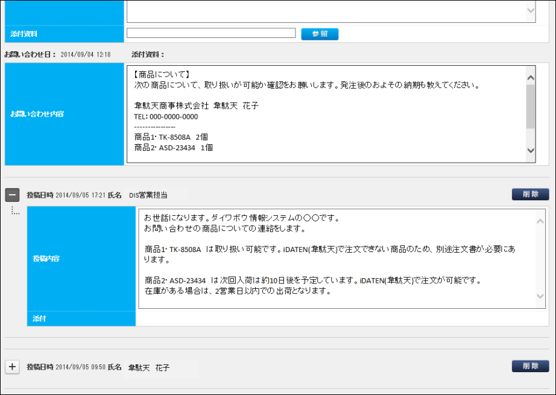The width and height of the screenshot is (556, 395).
Task: Delete the 韋駄天 花子 post
Action: point(530,366)
